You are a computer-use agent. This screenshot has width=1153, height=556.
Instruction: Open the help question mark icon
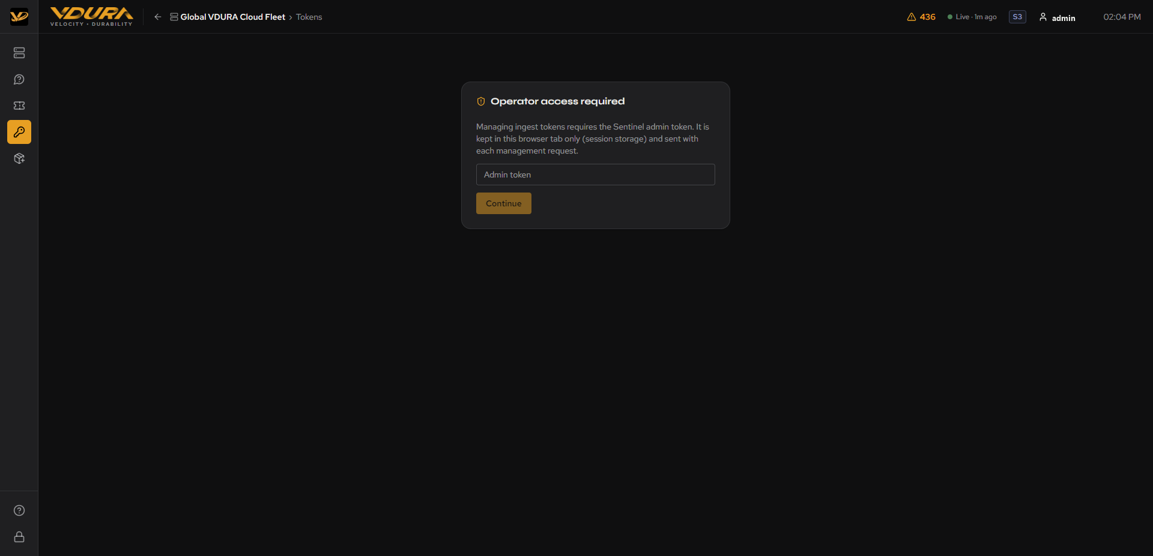[x=19, y=510]
